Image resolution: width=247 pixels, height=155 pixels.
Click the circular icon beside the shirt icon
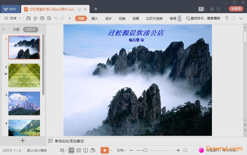coord(212,9)
